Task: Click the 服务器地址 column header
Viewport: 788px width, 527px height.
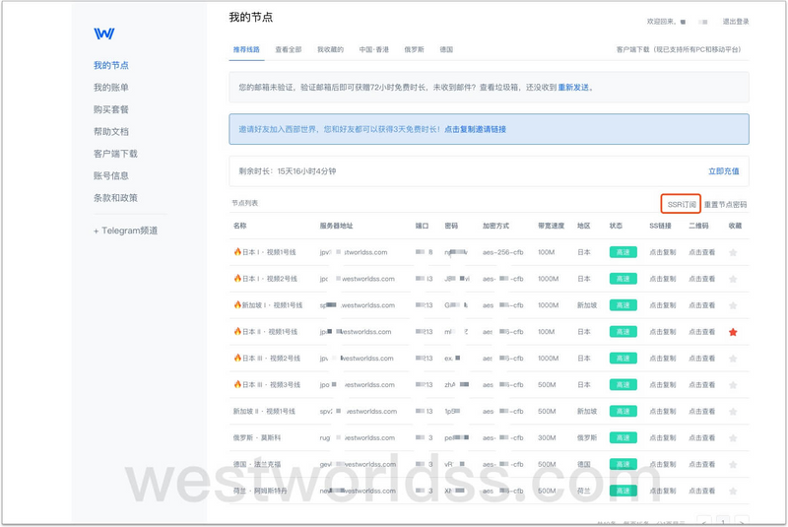Action: click(336, 226)
